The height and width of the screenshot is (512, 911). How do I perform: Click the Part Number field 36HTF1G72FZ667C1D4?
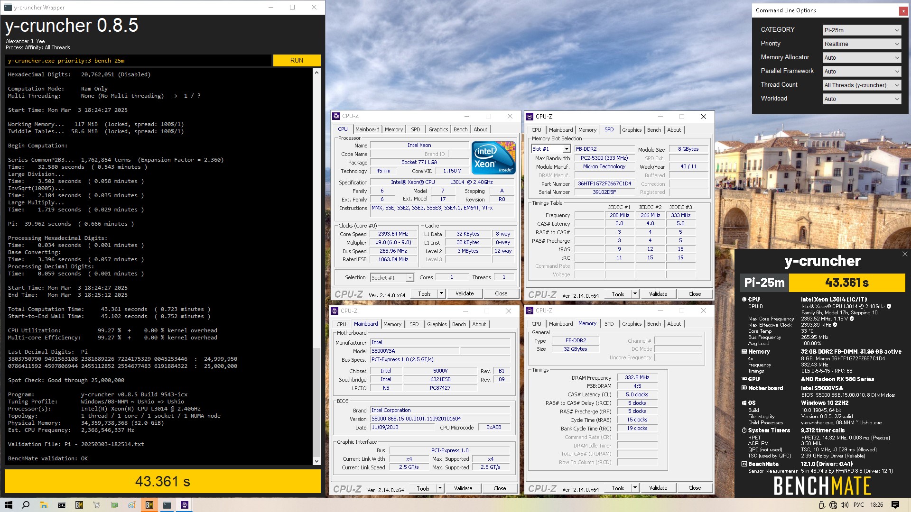click(604, 183)
